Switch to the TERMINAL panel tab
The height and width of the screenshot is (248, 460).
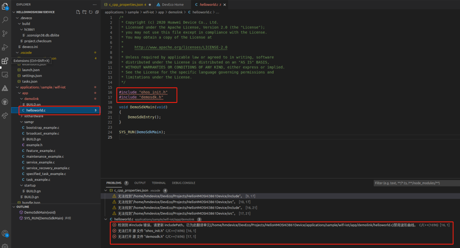coord(159,183)
